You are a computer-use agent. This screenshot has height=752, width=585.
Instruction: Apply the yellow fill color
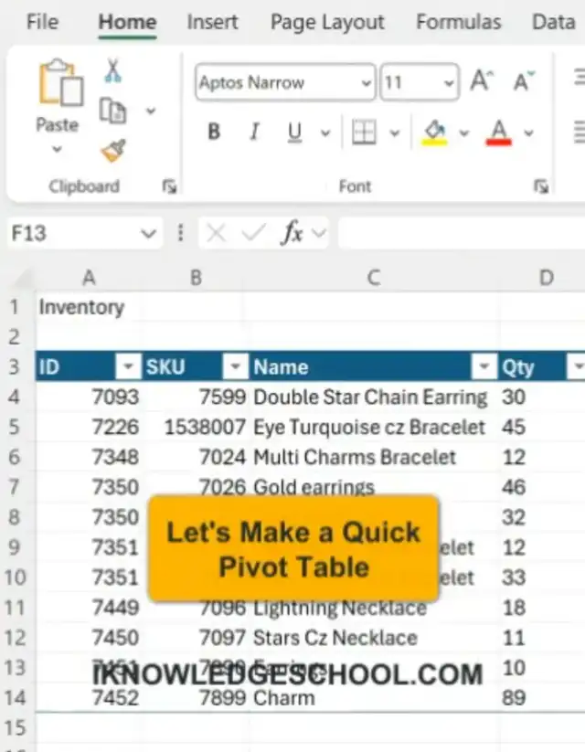point(433,132)
